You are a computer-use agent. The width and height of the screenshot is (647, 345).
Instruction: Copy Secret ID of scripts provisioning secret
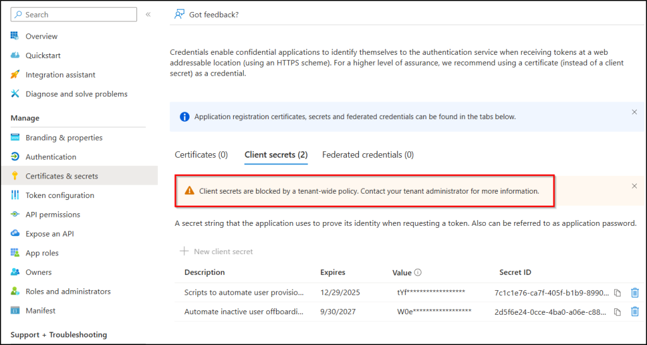617,293
